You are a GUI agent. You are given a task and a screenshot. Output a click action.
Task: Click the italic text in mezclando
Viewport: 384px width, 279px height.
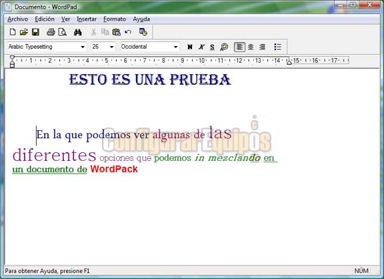point(227,158)
